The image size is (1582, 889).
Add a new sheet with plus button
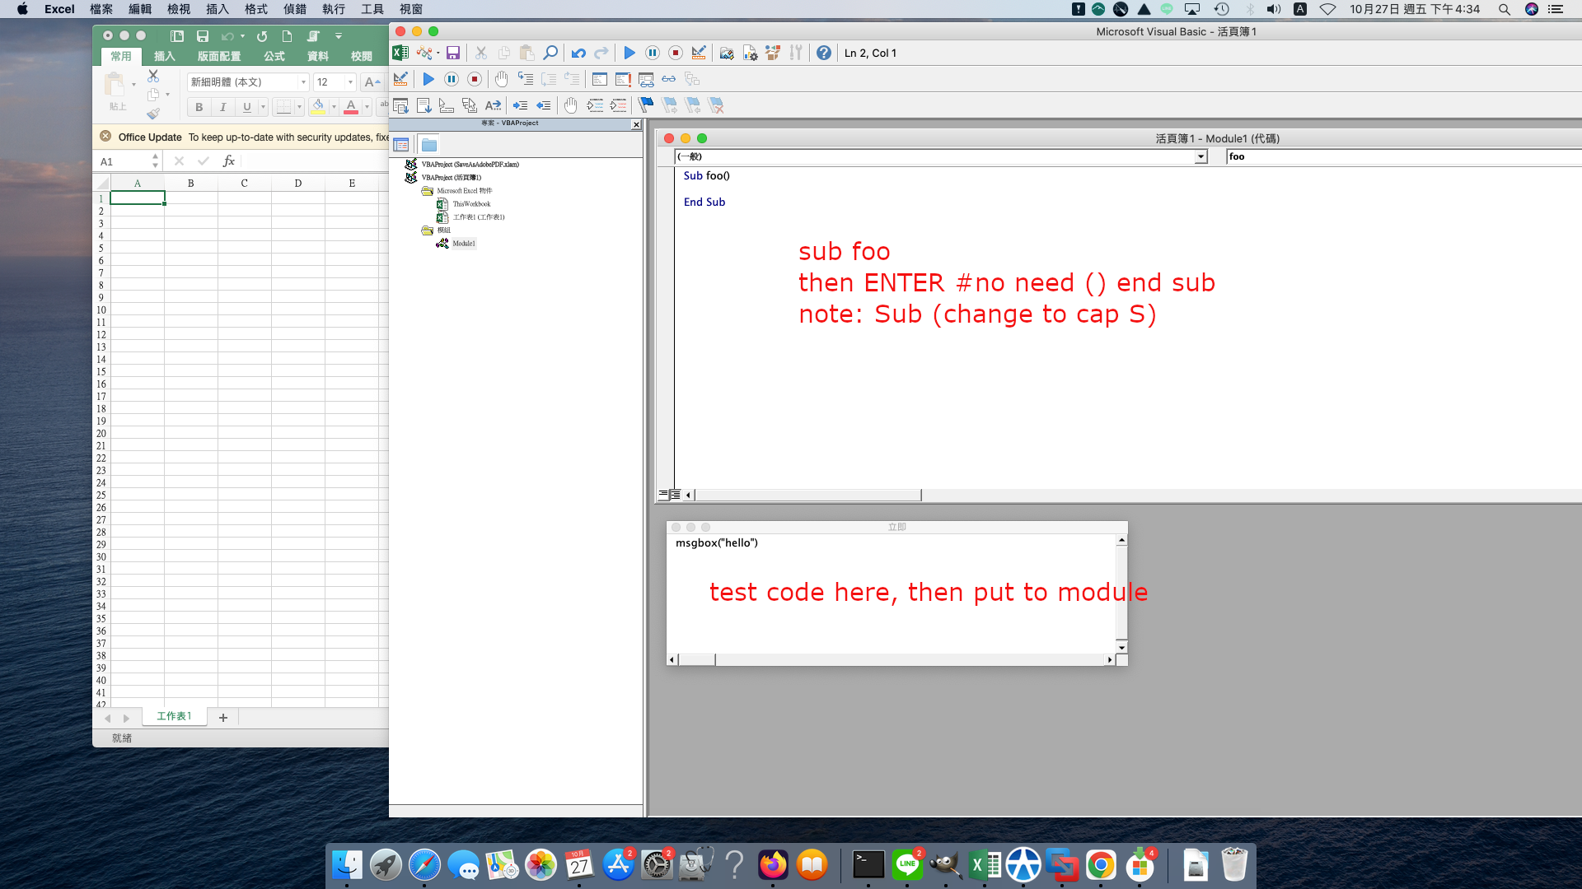pyautogui.click(x=222, y=717)
